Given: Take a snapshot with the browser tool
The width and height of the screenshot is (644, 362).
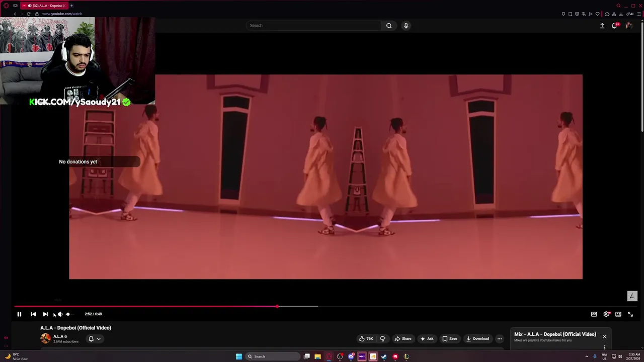Looking at the screenshot, I should point(570,14).
